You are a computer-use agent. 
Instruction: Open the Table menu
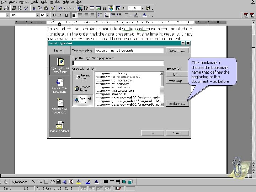point(44,2)
